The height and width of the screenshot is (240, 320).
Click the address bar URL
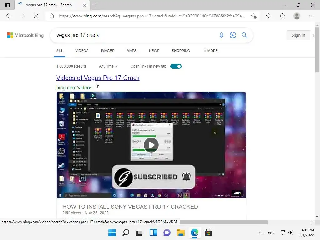152,16
